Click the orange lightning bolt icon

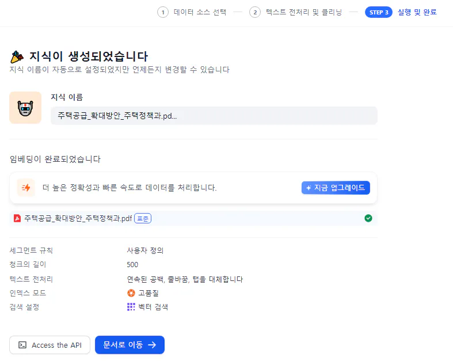pos(26,188)
